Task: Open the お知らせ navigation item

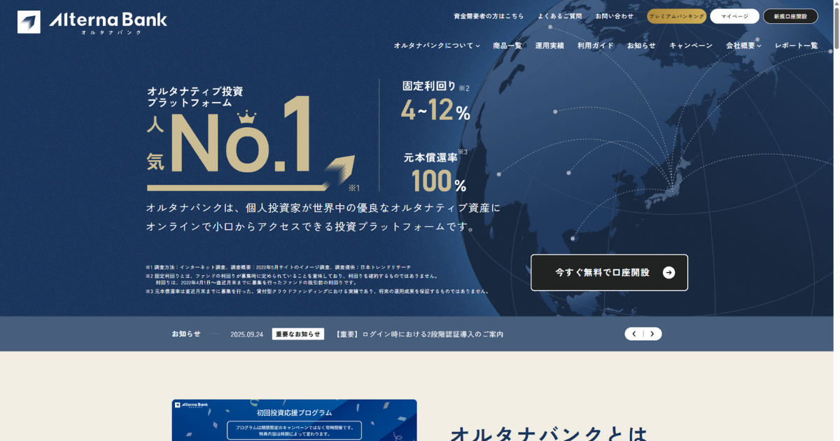Action: (641, 45)
